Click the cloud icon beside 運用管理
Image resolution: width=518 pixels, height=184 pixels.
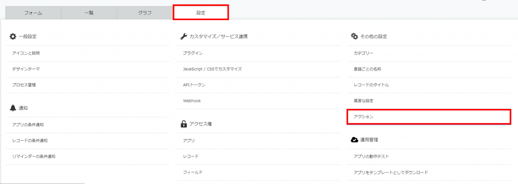click(x=354, y=140)
